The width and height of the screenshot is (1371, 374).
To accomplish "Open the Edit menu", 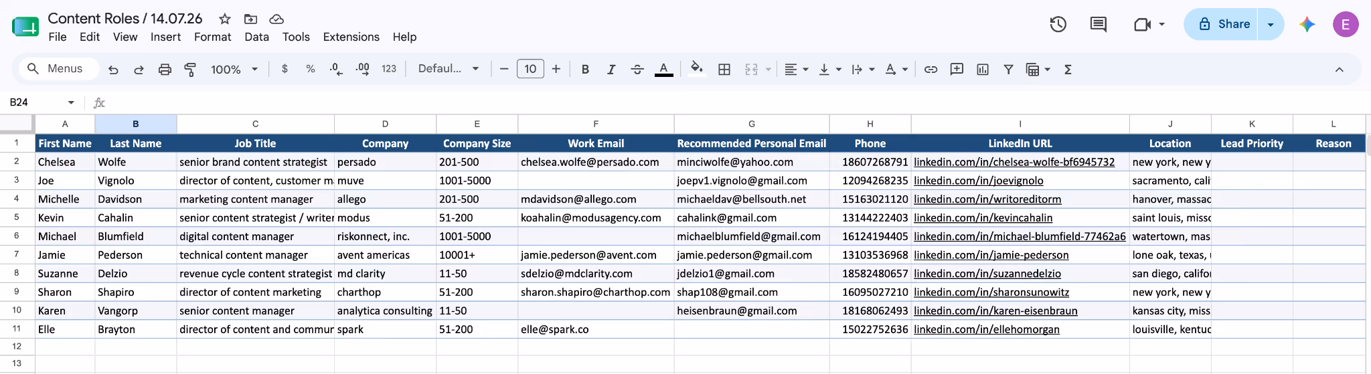I will click(x=90, y=37).
